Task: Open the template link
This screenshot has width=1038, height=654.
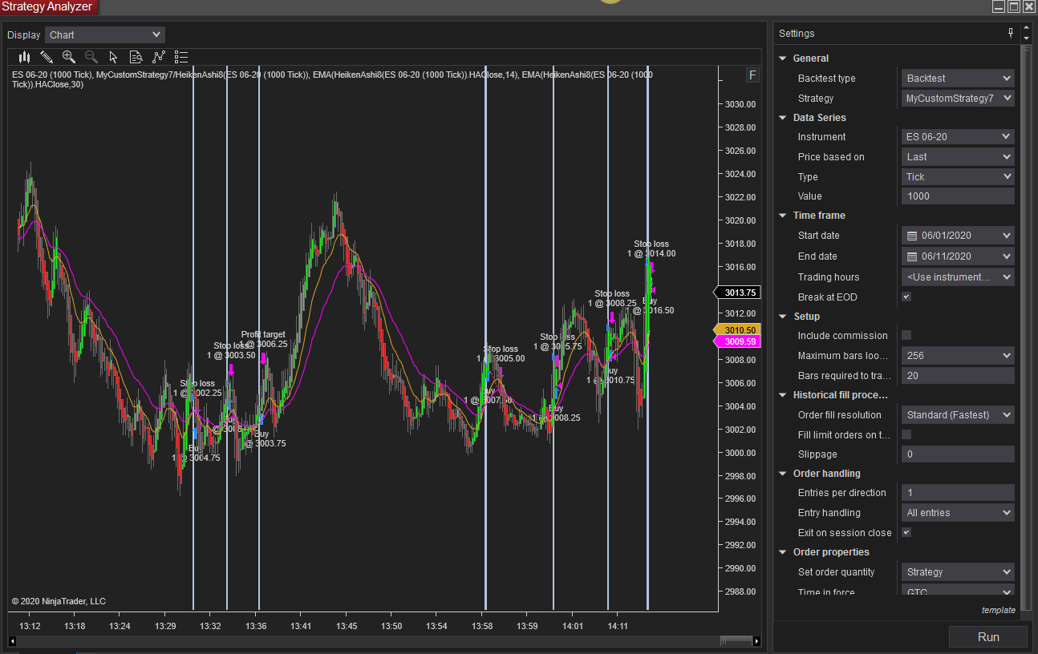Action: 998,611
